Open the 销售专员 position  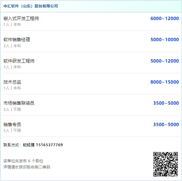pyautogui.click(x=12, y=124)
